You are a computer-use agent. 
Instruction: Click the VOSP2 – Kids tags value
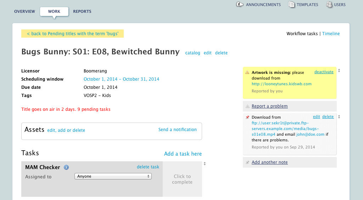[x=97, y=96]
